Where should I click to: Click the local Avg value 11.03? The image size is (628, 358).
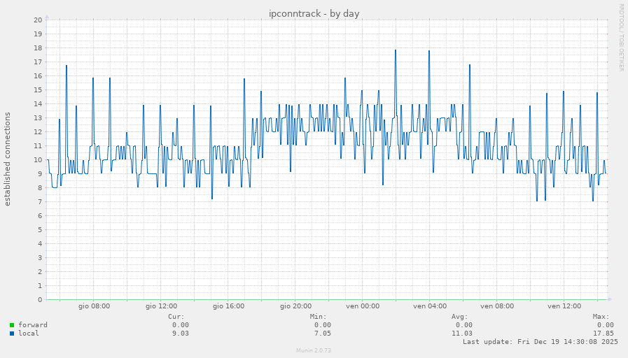click(x=461, y=334)
